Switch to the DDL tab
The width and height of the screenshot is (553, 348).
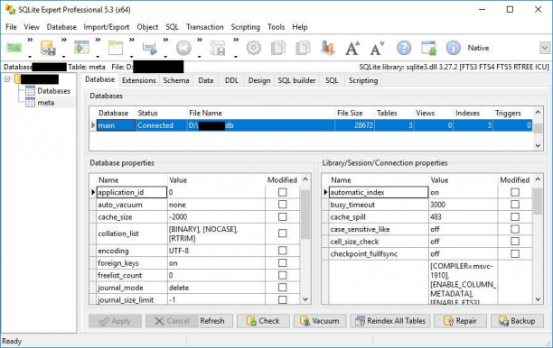[x=231, y=80]
